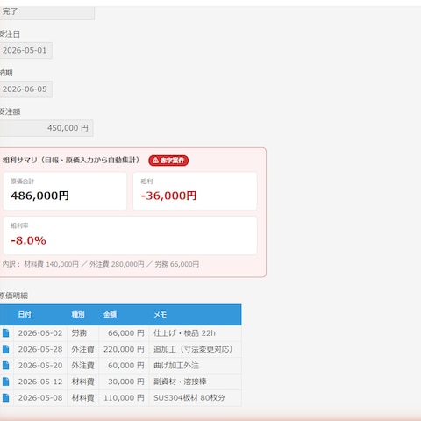Click the 納期 field 2026-06-05
This screenshot has width=421, height=421.
point(25,89)
